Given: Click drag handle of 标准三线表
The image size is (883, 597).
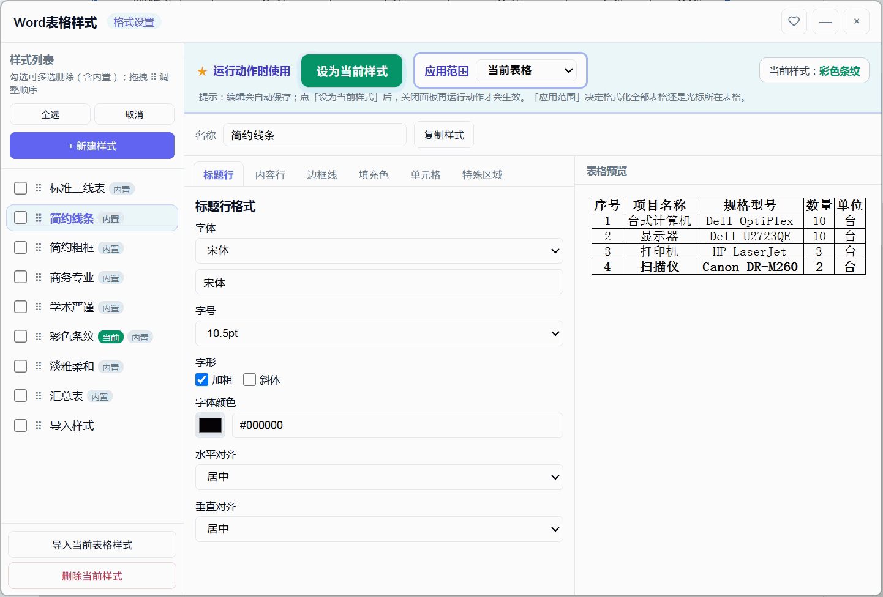Looking at the screenshot, I should click(x=39, y=188).
